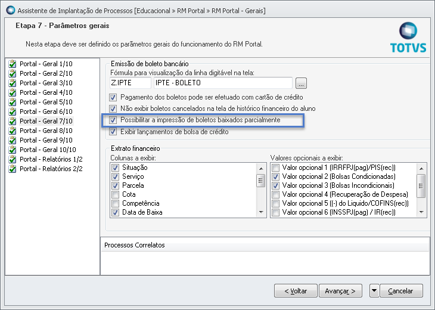Open formula lookup with the ellipsis button
The width and height of the screenshot is (435, 310).
301,83
